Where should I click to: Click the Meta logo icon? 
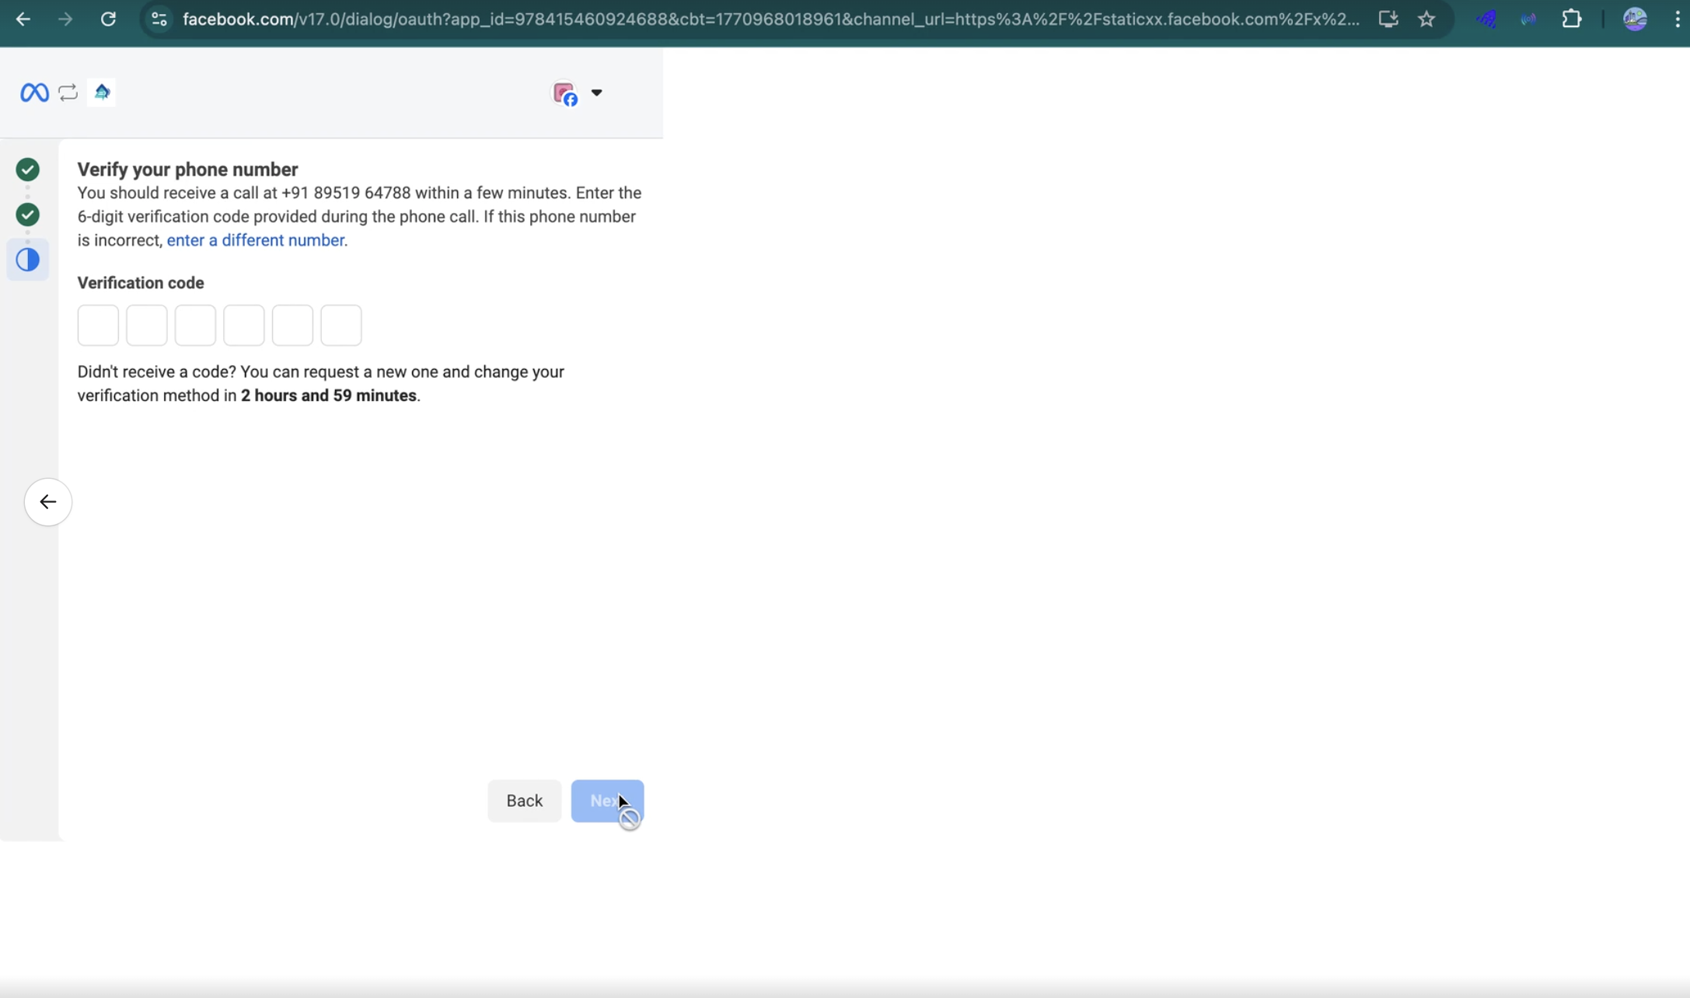click(34, 92)
